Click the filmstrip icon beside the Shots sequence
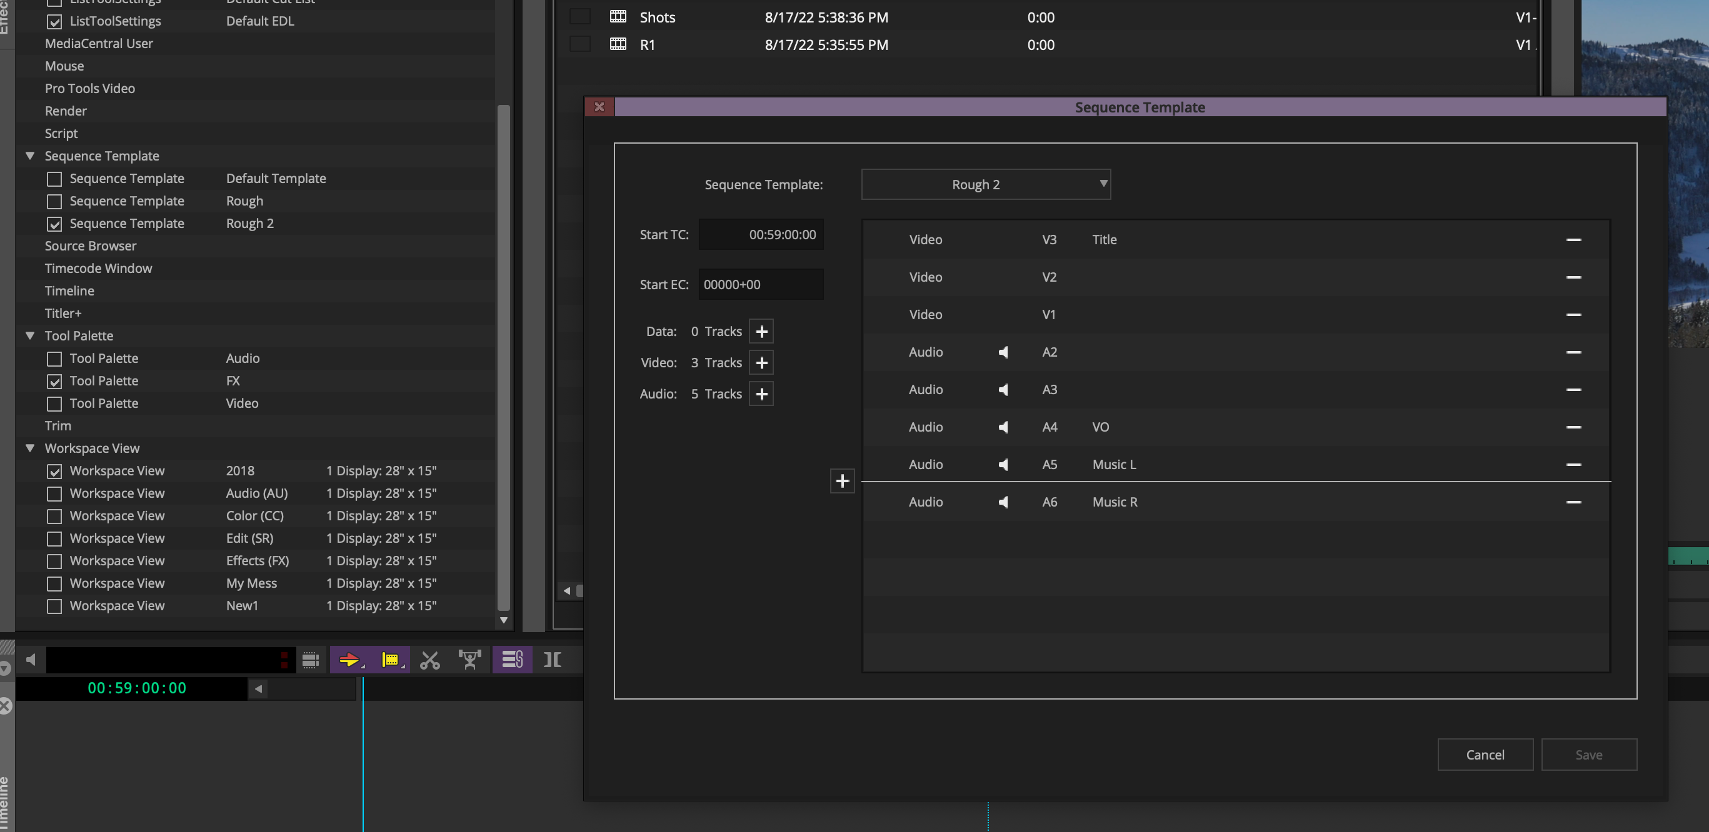 (x=618, y=17)
